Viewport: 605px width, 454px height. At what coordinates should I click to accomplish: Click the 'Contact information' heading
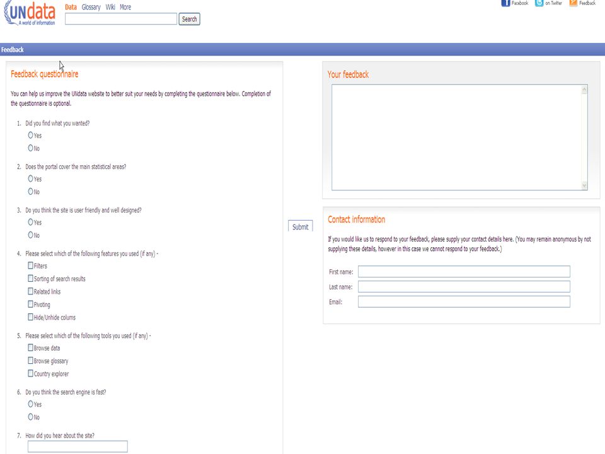click(x=357, y=219)
